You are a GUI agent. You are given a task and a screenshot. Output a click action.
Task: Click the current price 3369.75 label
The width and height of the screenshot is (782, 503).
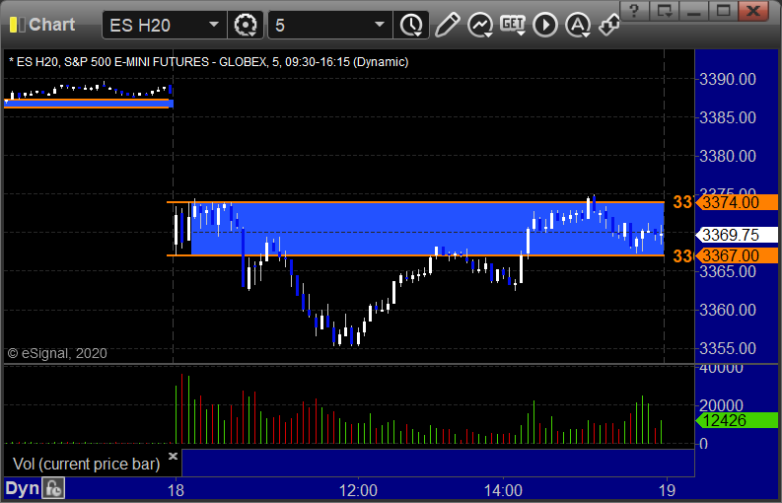[x=737, y=235]
